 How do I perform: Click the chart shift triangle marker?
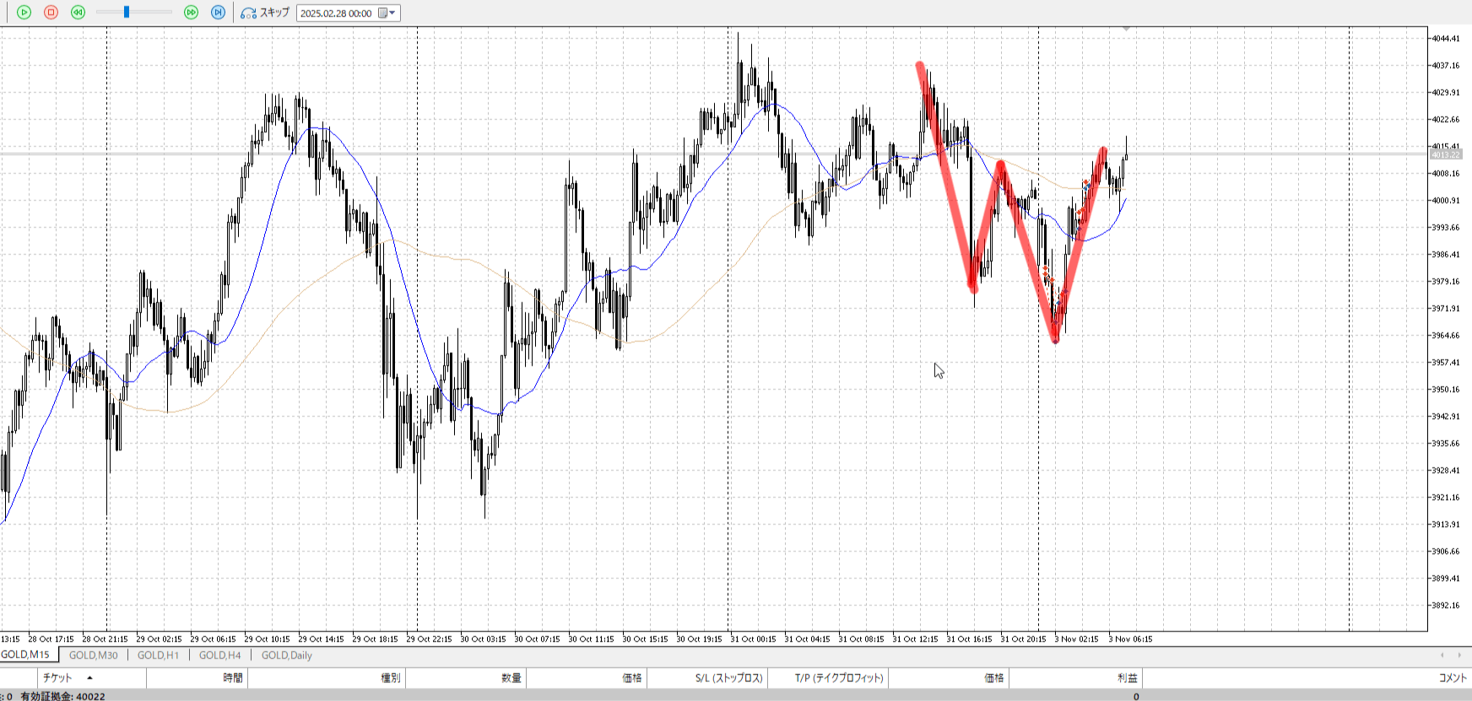click(x=1126, y=30)
